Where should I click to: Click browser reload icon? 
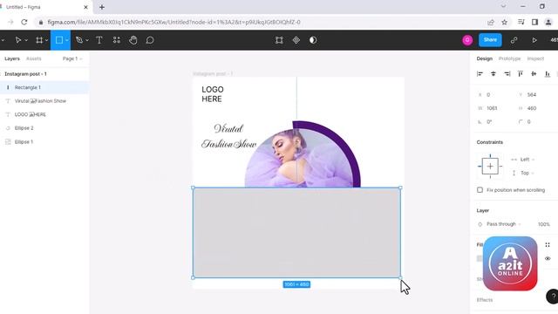tap(24, 22)
